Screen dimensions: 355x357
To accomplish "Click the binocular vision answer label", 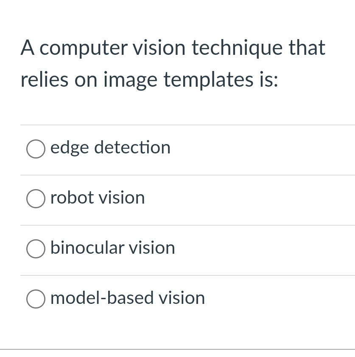I will pos(112,248).
